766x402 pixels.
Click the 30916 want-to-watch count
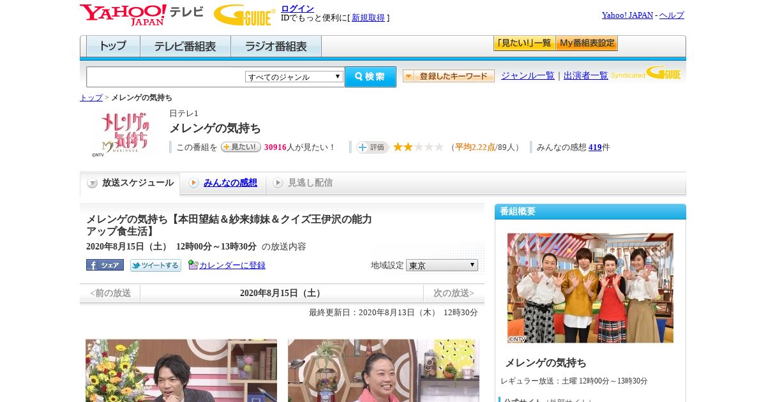point(275,147)
